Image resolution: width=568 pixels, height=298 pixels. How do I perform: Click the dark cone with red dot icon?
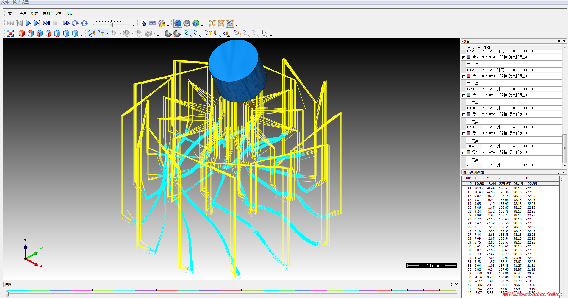pyautogui.click(x=168, y=33)
